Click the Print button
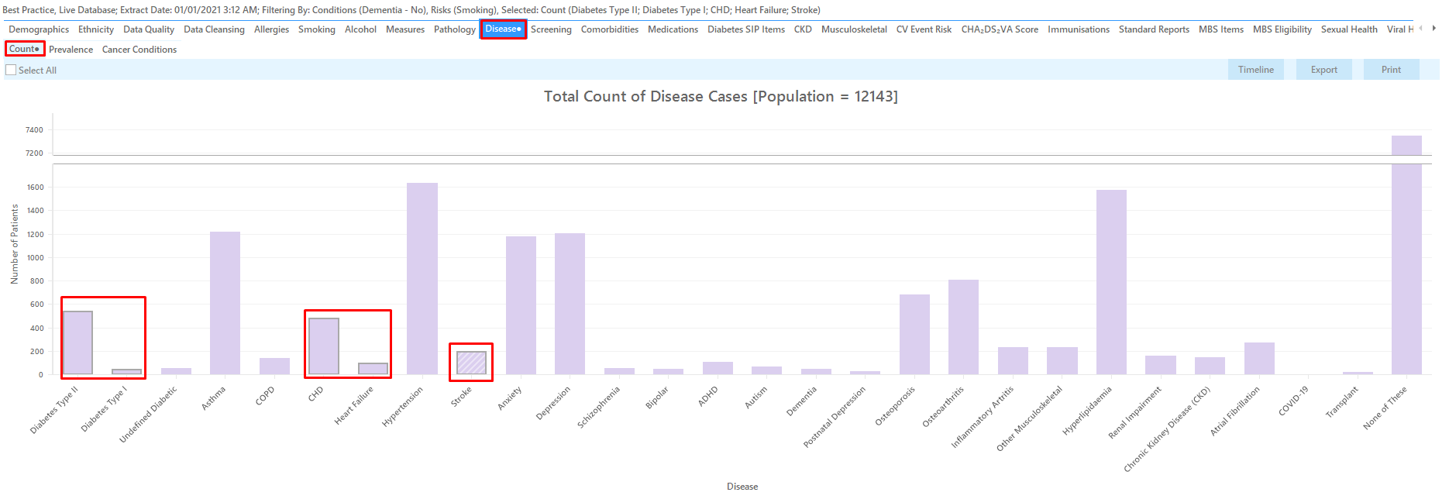Image resolution: width=1449 pixels, height=499 pixels. [x=1392, y=70]
